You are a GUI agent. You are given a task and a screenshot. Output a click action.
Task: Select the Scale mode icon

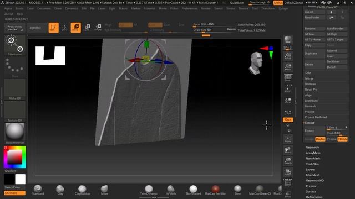tap(87, 28)
